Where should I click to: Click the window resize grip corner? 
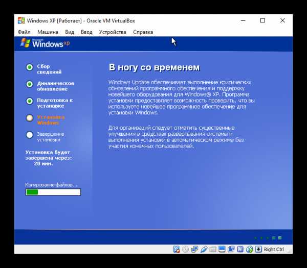pyautogui.click(x=290, y=251)
